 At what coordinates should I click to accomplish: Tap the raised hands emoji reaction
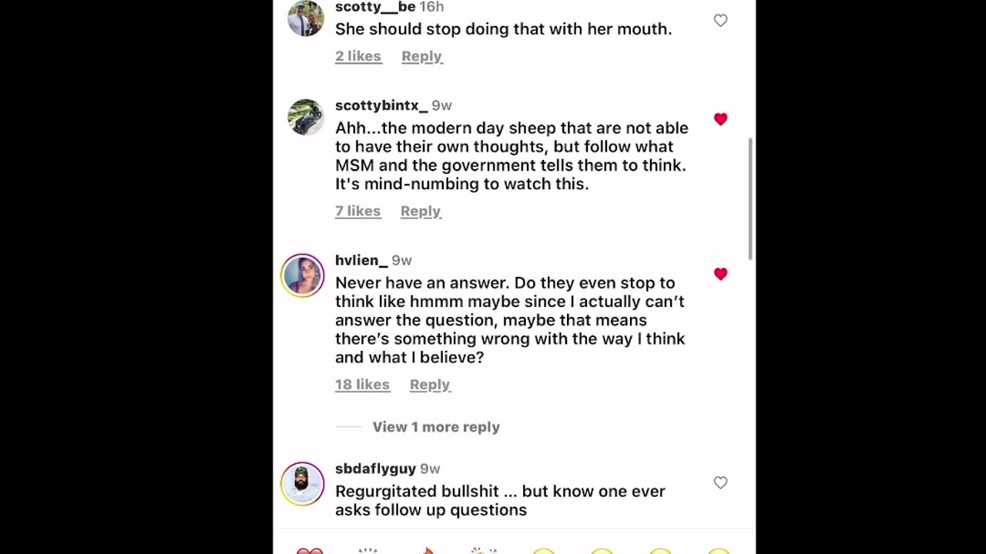[368, 551]
